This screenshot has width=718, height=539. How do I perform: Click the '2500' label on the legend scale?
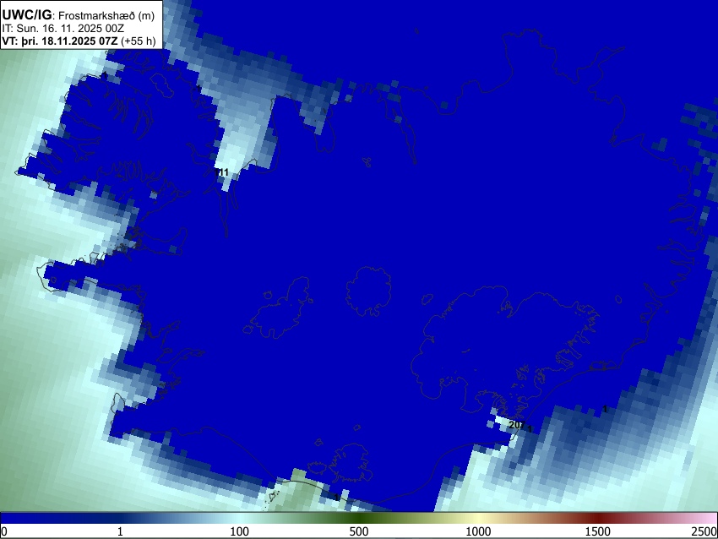[x=705, y=531]
